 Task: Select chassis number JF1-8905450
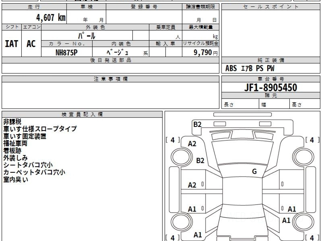click(x=270, y=87)
